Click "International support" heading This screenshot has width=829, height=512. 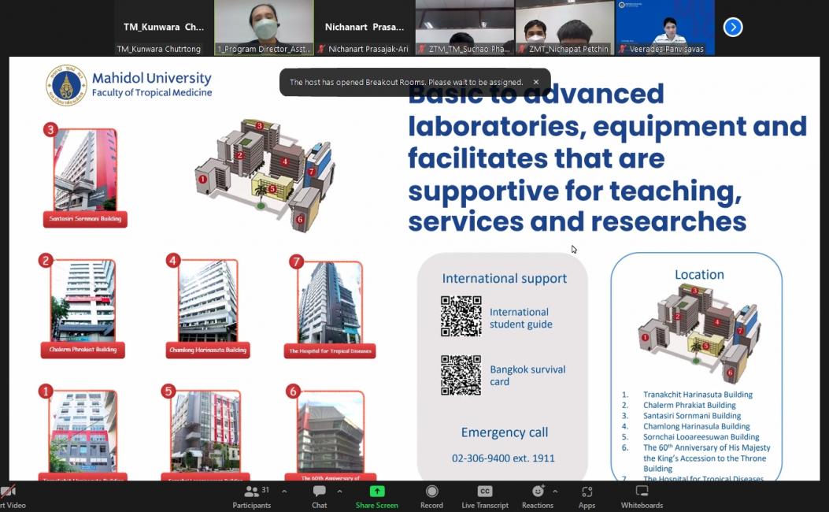tap(505, 279)
